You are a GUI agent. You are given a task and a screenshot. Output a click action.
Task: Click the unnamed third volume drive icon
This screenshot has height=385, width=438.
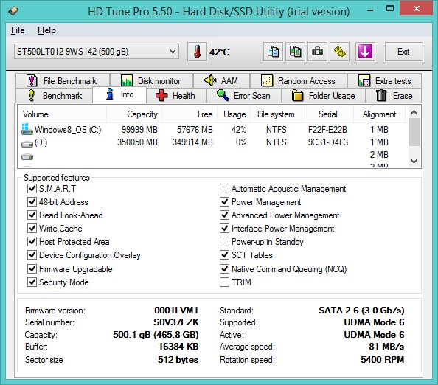tap(27, 157)
